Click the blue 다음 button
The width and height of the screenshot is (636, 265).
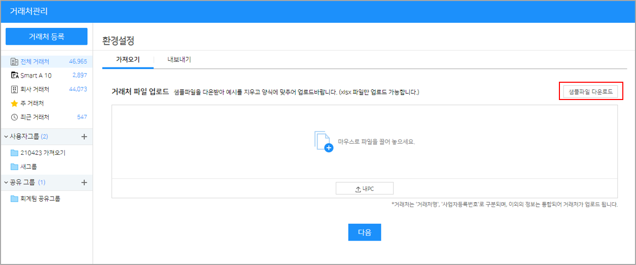click(x=364, y=233)
